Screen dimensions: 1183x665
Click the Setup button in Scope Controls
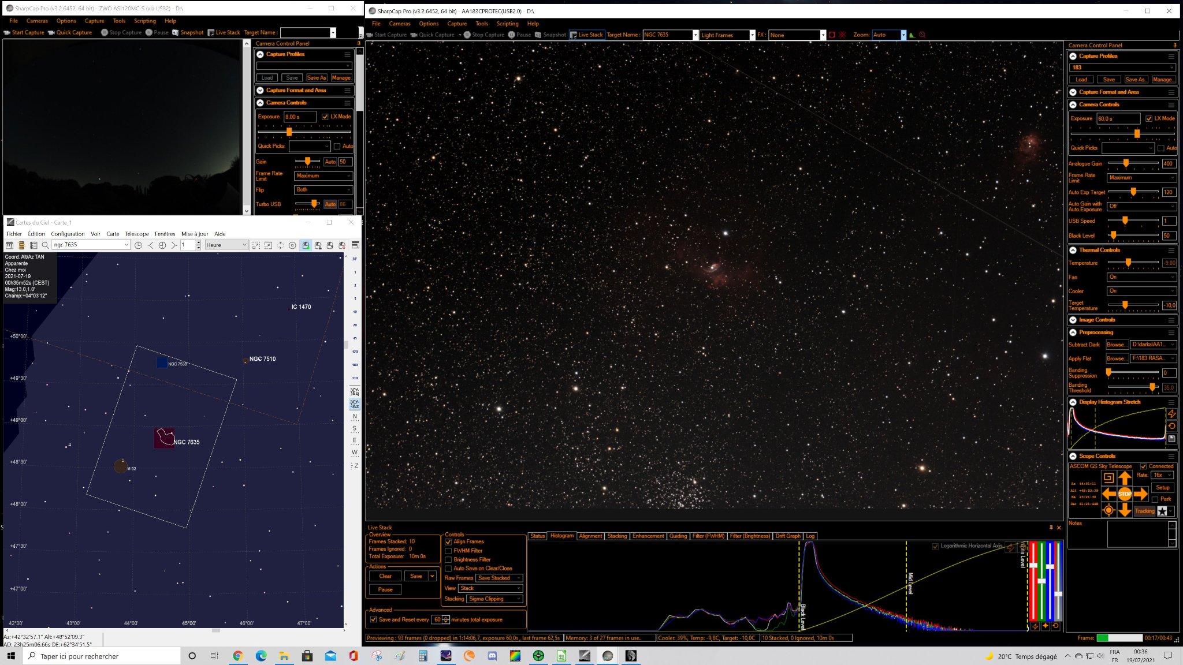click(1163, 488)
